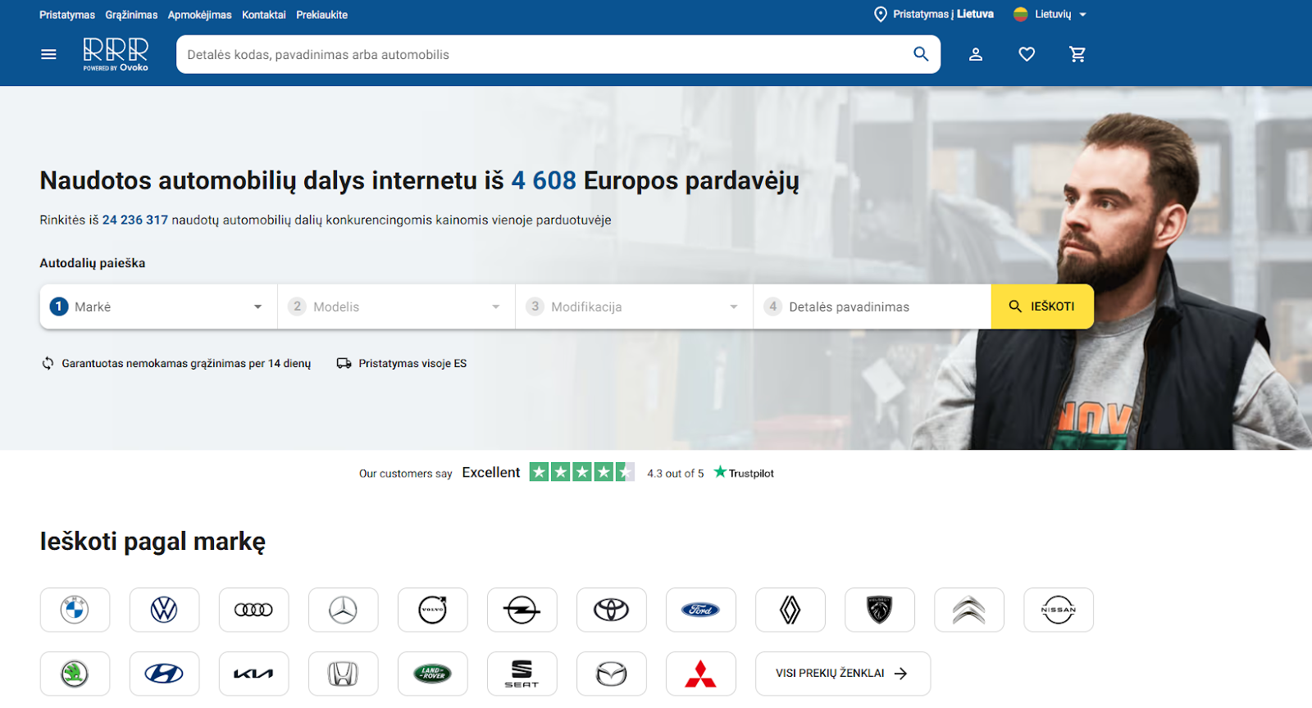Viewport: 1312px width, 708px height.
Task: Select the Ford brand logo
Action: point(700,610)
